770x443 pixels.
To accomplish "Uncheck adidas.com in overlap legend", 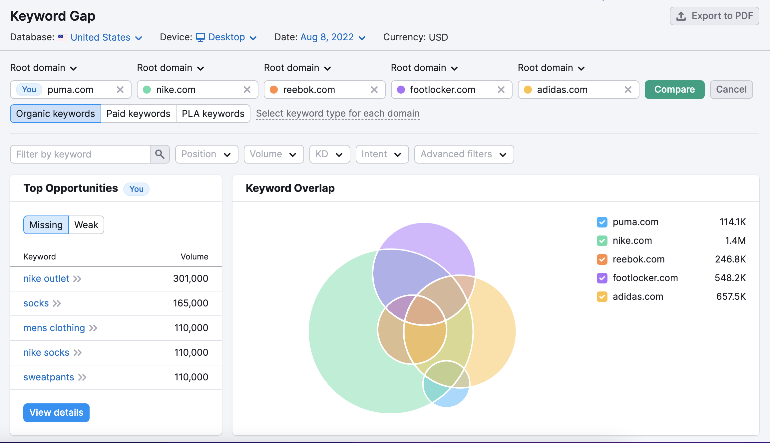I will coord(602,297).
